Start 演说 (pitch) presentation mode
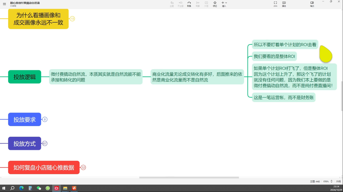The height and width of the screenshot is (192, 343). (x=284, y=4)
